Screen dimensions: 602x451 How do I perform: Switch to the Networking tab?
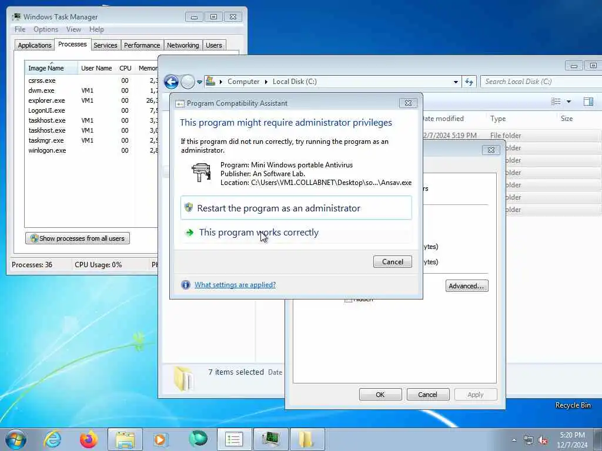coord(183,45)
